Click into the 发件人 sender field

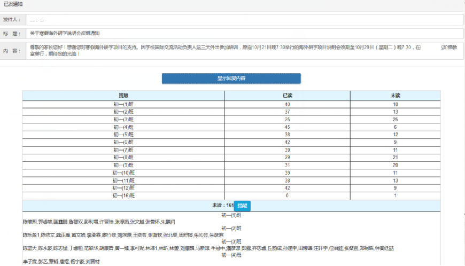coord(245,20)
